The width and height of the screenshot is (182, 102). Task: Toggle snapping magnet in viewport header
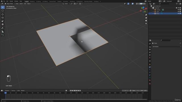pyautogui.click(x=75, y=4)
